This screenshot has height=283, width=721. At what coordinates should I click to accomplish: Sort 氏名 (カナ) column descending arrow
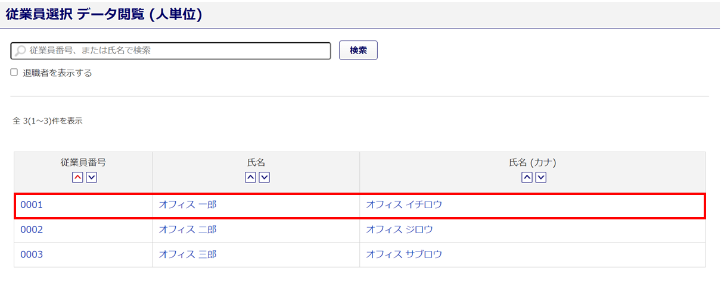pyautogui.click(x=540, y=177)
